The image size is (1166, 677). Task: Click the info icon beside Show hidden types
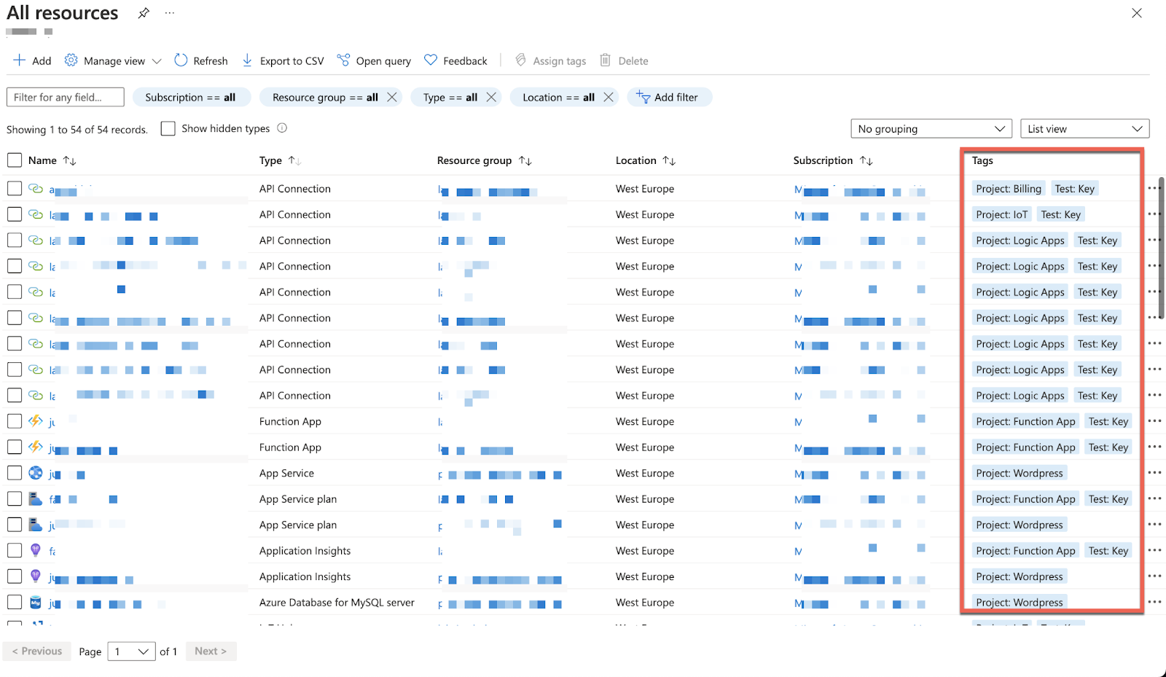[x=282, y=128]
